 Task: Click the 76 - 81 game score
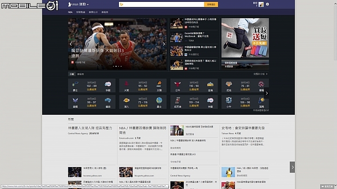pyautogui.click(x=245, y=86)
